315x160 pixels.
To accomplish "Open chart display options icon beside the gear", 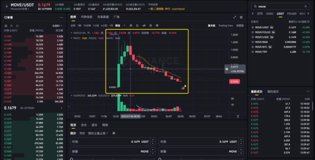I will pyautogui.click(x=150, y=26).
